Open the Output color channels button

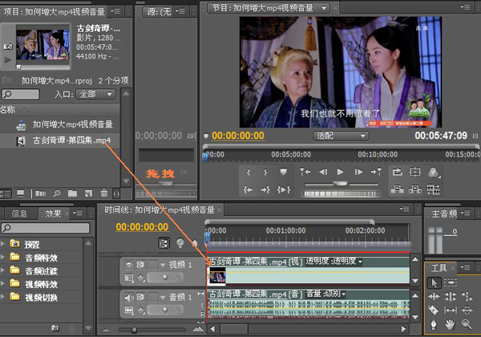point(433,173)
